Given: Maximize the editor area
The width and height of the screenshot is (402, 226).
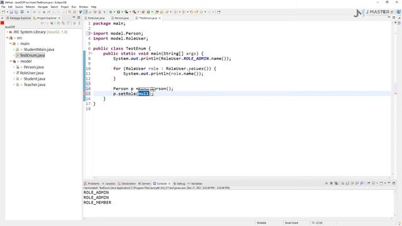Looking at the screenshot, I should tap(394, 18).
